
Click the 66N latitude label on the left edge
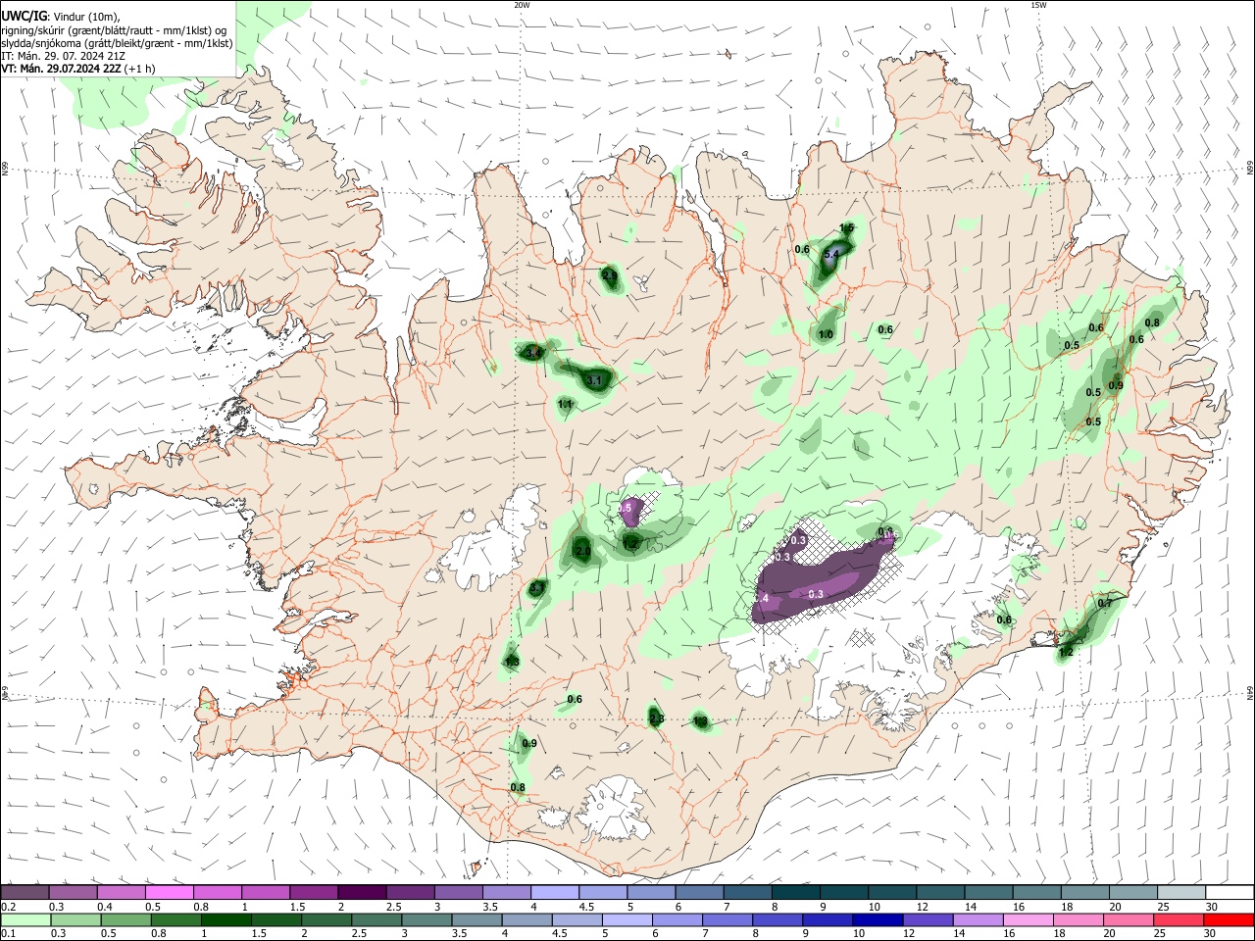[5, 170]
